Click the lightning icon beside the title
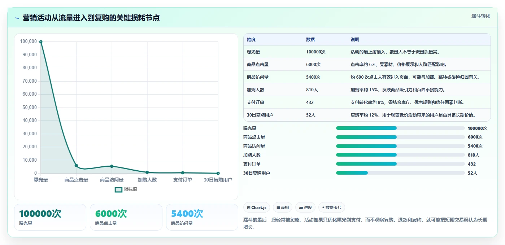The height and width of the screenshot is (245, 505). pos(17,18)
